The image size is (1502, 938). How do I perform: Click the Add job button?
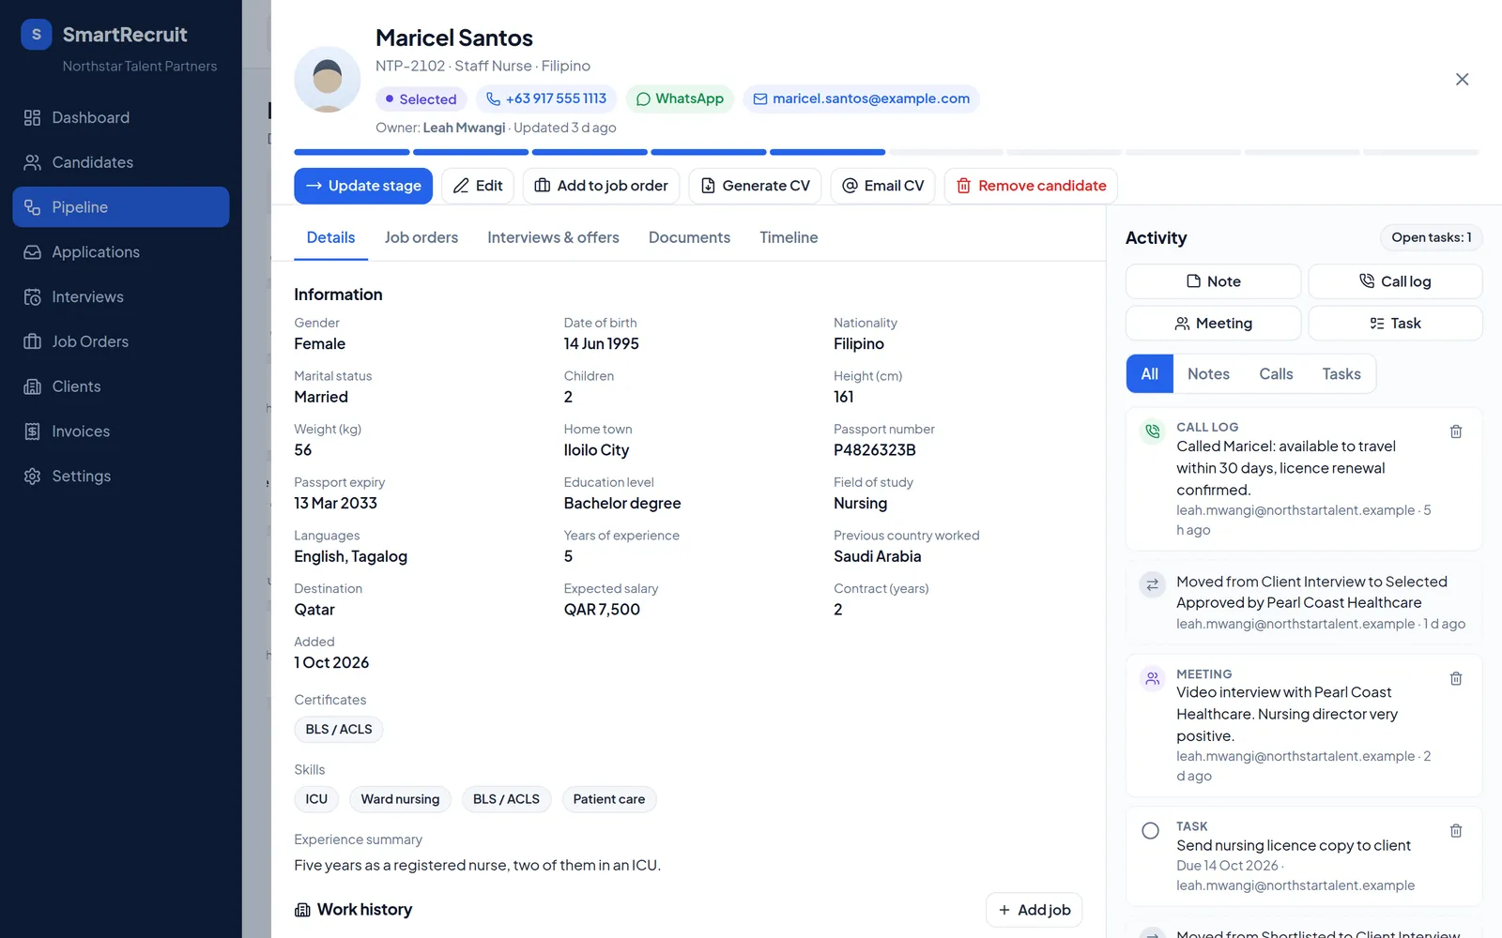[x=1034, y=910]
